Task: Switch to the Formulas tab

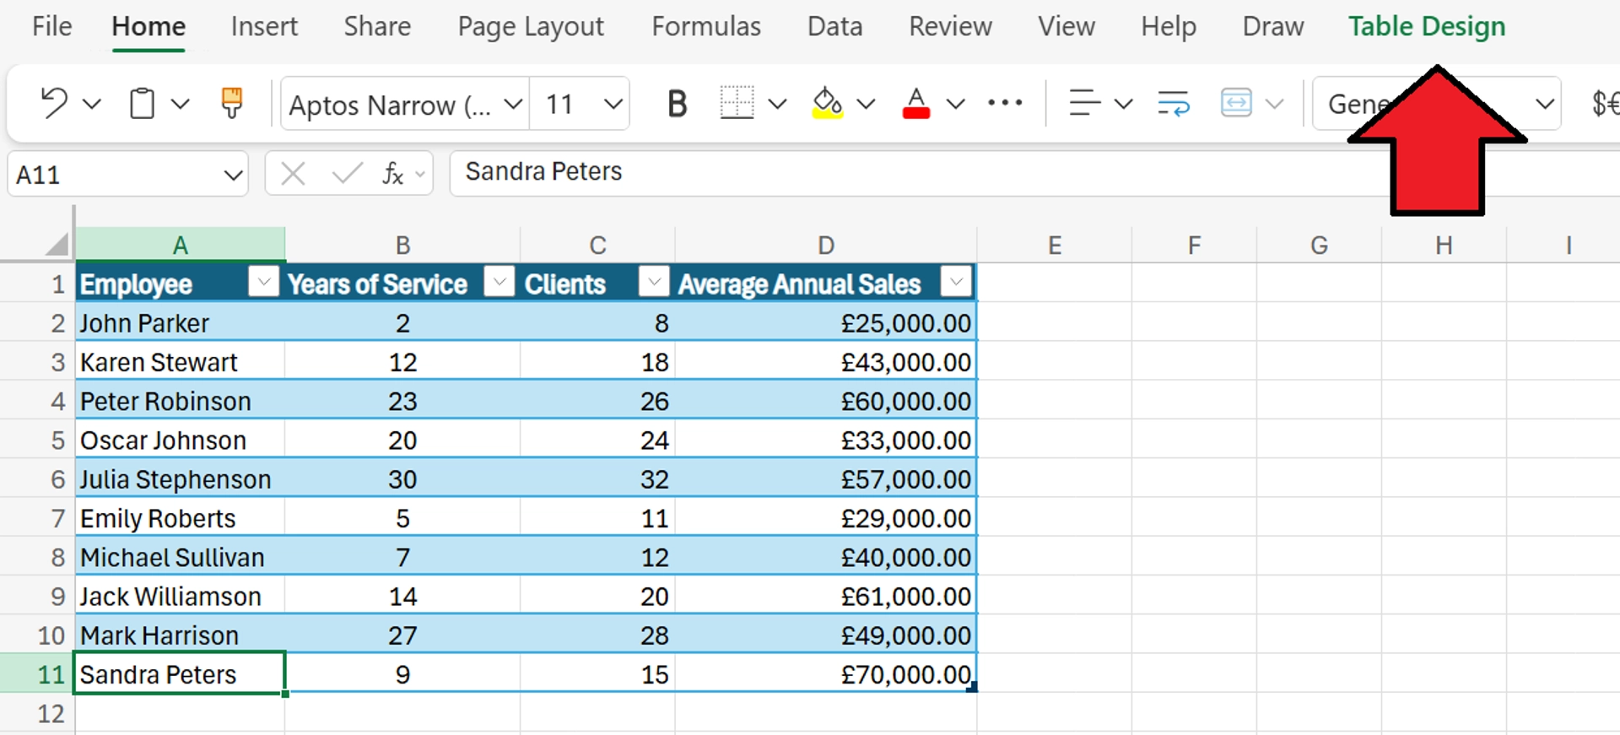Action: pos(706,26)
